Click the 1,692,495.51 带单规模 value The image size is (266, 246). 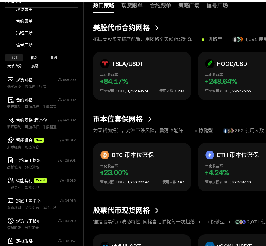pos(138,91)
